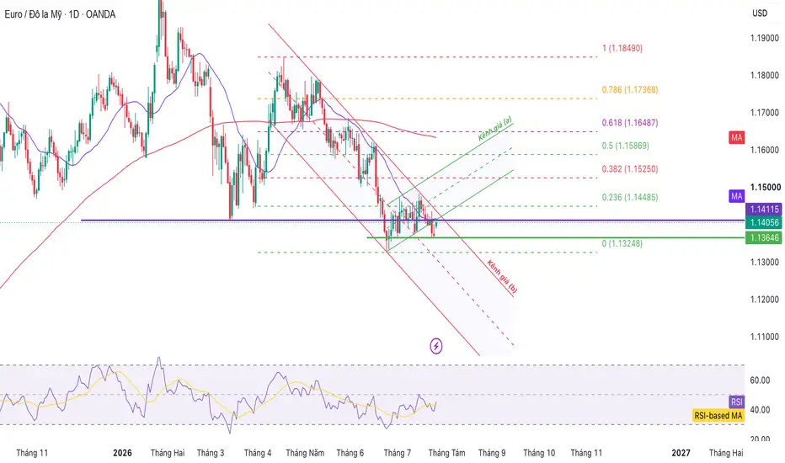Click the USD currency label
Image resolution: width=785 pixels, height=463 pixels.
pos(760,13)
